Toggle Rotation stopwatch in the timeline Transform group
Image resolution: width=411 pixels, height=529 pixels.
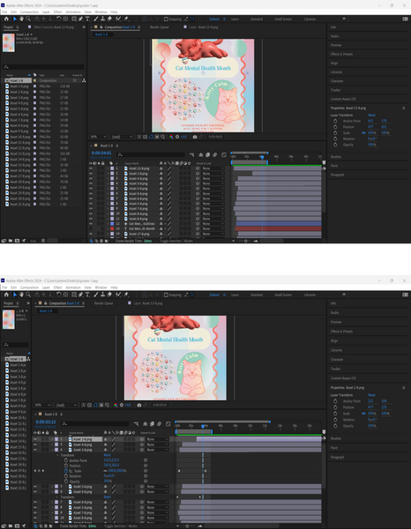point(66,476)
